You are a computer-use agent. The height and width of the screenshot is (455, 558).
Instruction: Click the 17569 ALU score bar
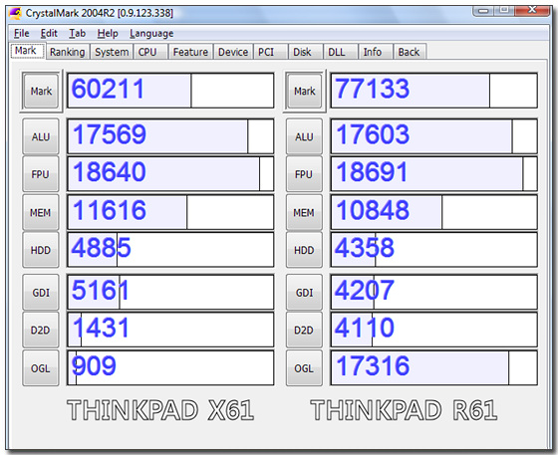click(170, 136)
